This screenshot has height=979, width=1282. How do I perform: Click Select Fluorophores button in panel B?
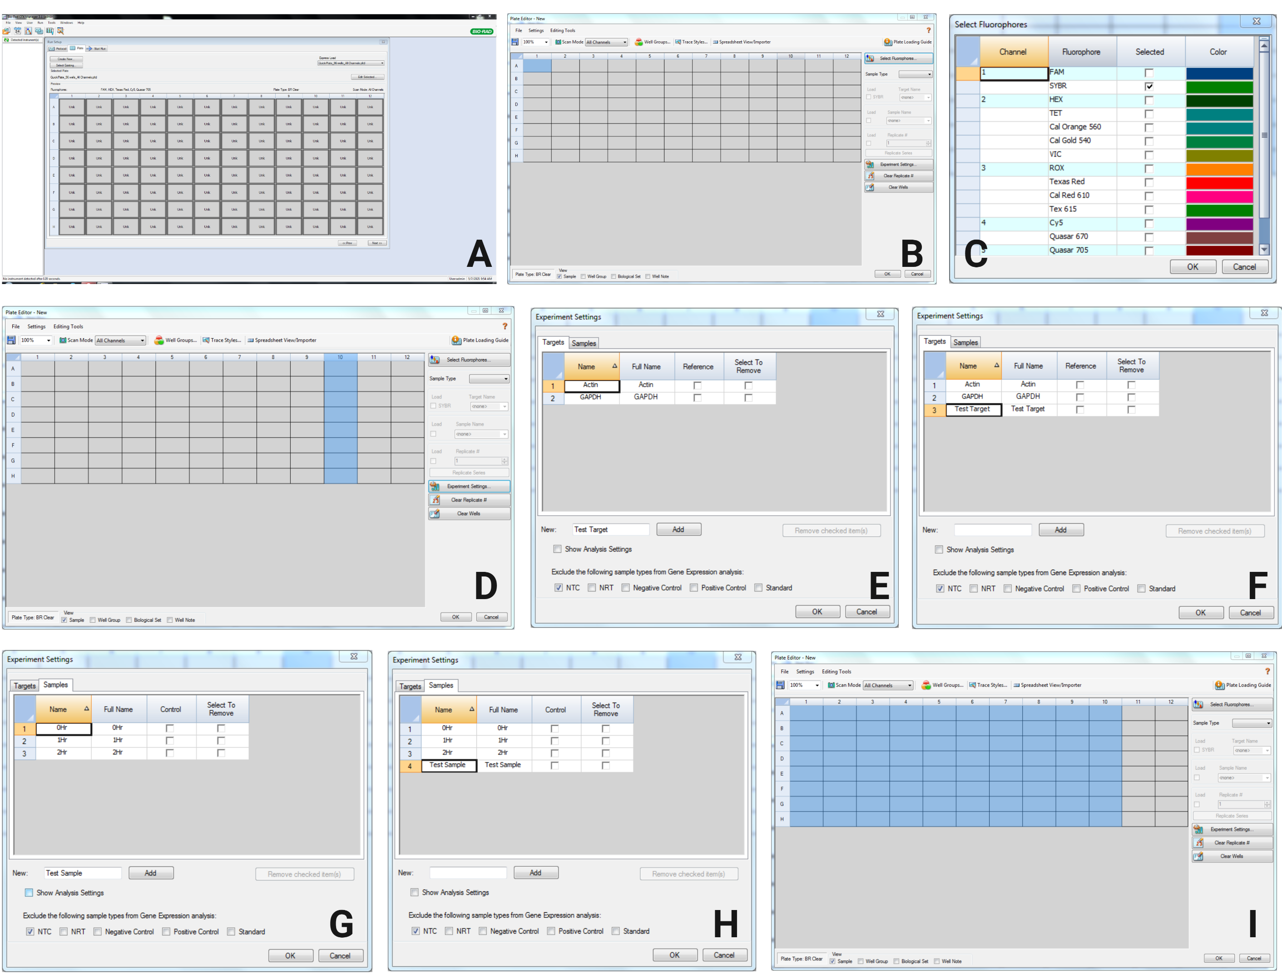pyautogui.click(x=898, y=58)
